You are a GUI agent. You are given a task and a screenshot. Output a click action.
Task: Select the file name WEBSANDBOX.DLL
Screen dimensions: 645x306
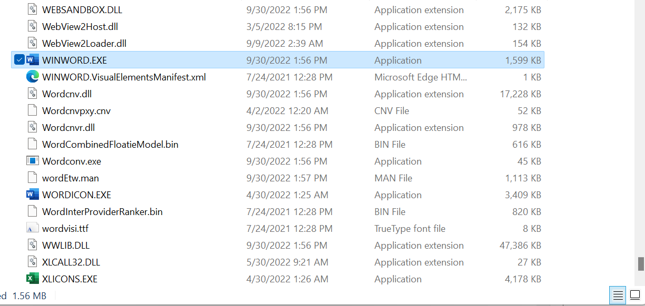(x=82, y=10)
